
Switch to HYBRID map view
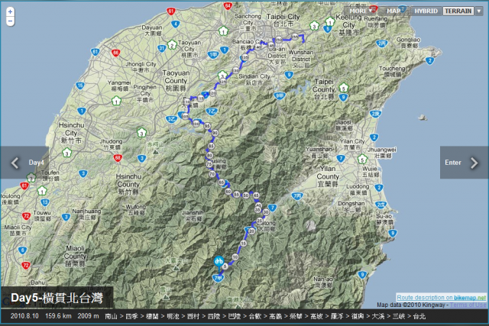point(426,11)
